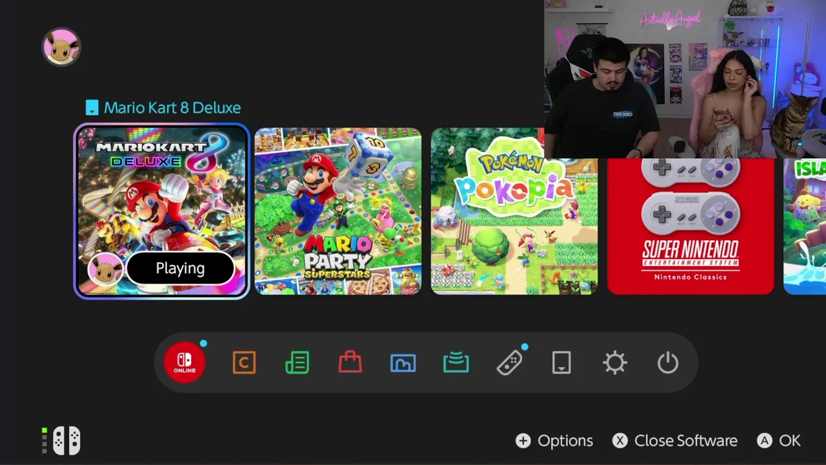Screen dimensions: 826x465
Task: Open the blue Album icon
Action: click(x=403, y=363)
